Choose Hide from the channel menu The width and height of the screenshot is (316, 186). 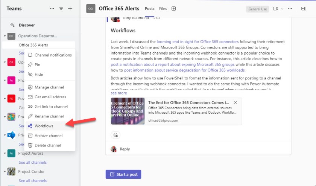click(50, 74)
